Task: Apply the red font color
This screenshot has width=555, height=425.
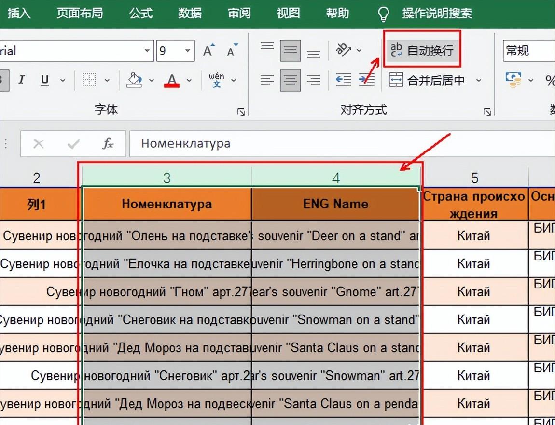Action: pyautogui.click(x=172, y=81)
